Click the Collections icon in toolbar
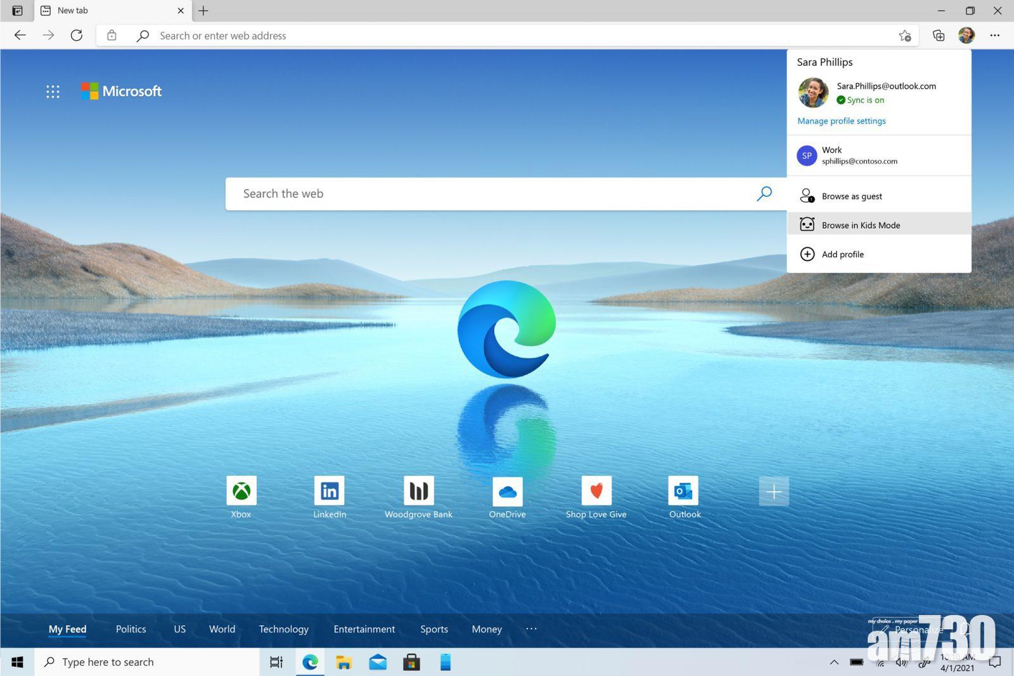 (939, 35)
